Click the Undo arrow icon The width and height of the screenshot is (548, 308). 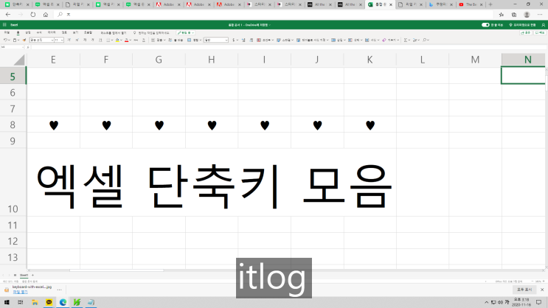coord(5,41)
